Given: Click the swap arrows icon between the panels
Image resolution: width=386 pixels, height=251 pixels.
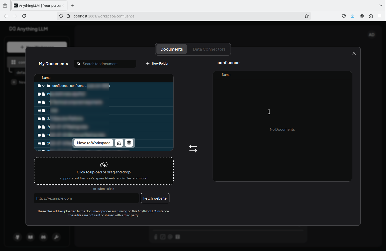Looking at the screenshot, I should tap(193, 149).
